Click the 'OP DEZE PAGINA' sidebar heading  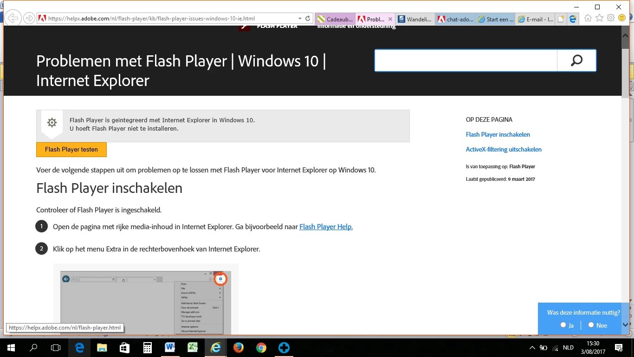coord(489,119)
